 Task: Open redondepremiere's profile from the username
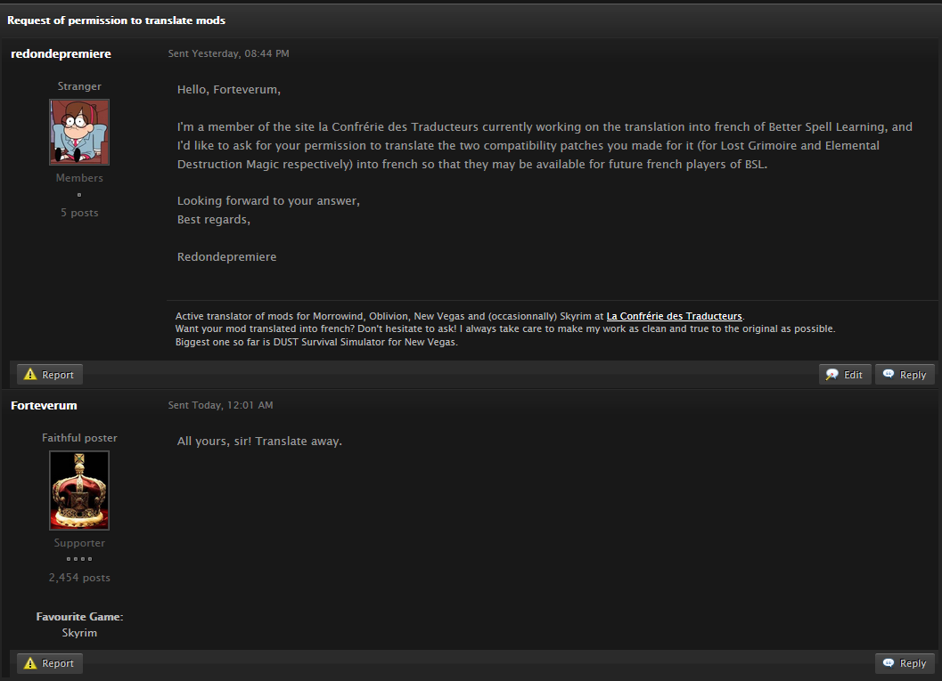[x=61, y=54]
